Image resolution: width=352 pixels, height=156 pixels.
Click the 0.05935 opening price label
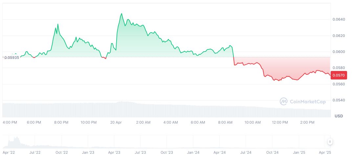11,57
